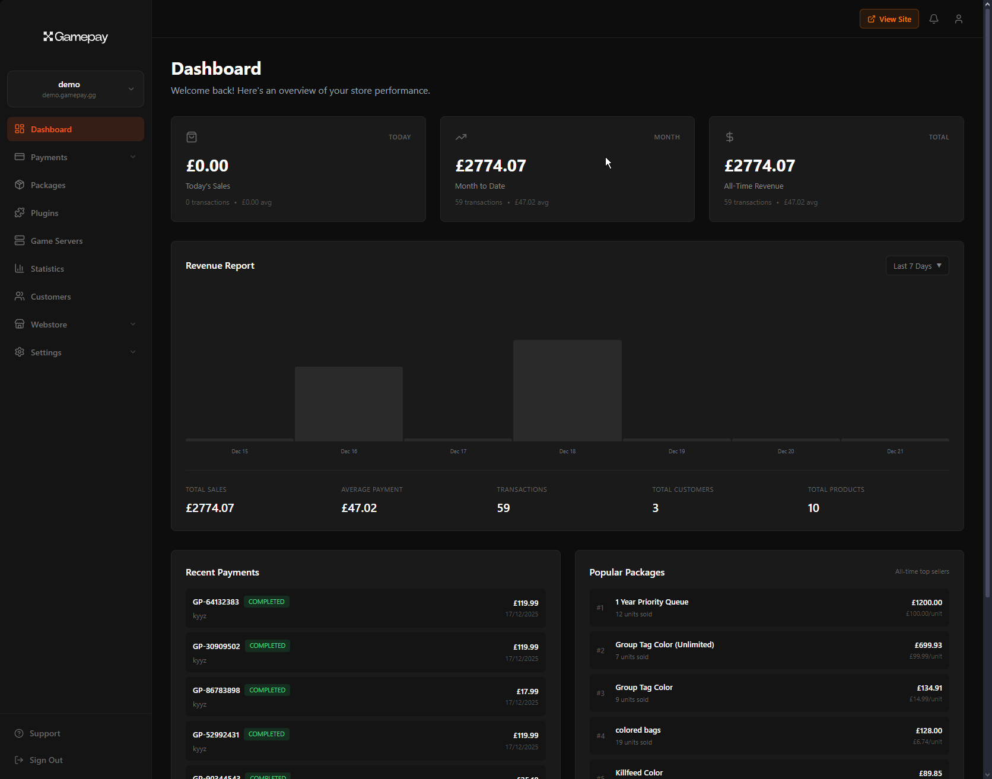Click the notifications bell icon
The width and height of the screenshot is (992, 779).
(933, 19)
